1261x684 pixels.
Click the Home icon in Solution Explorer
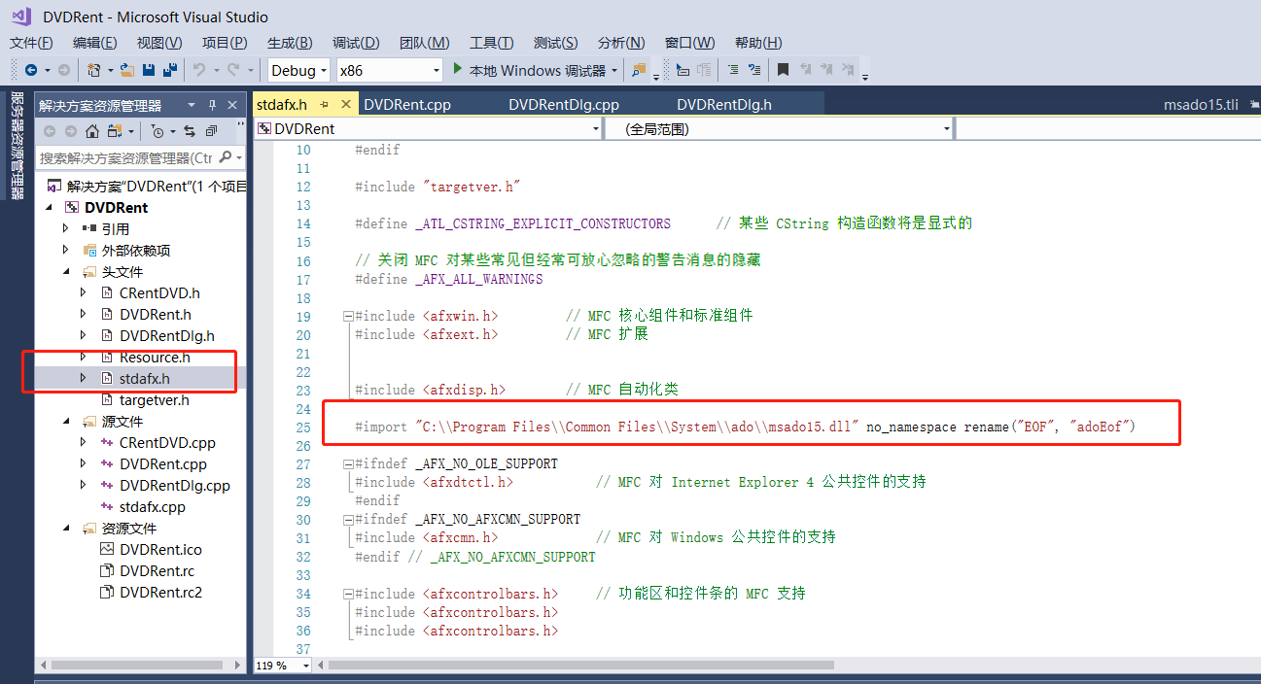click(x=92, y=131)
